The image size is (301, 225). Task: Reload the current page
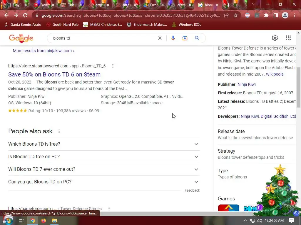25,15
